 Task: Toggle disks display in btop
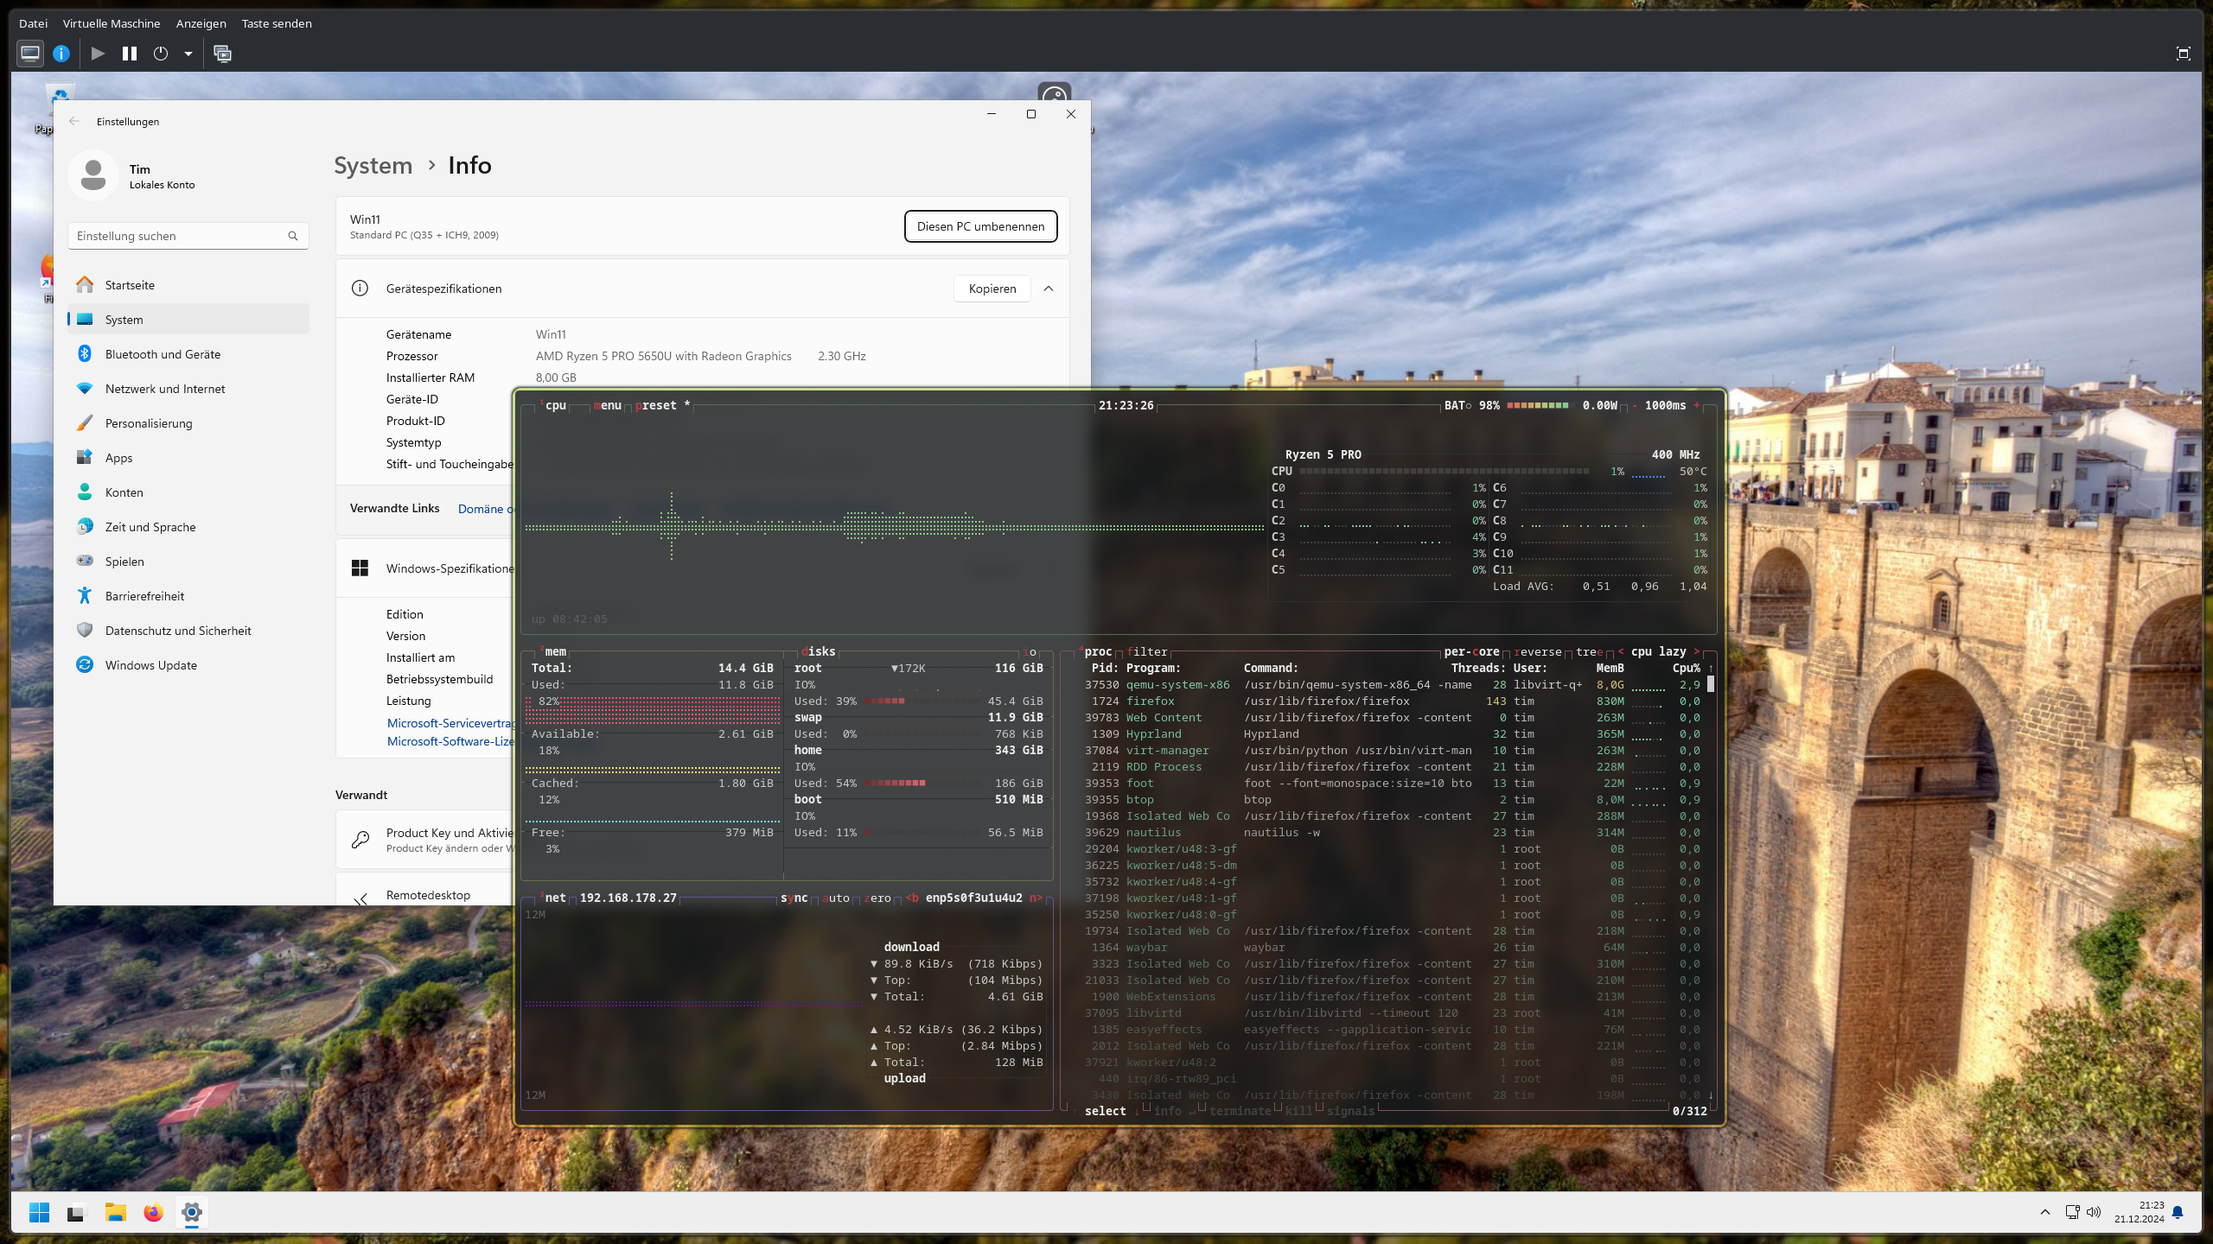pos(819,651)
